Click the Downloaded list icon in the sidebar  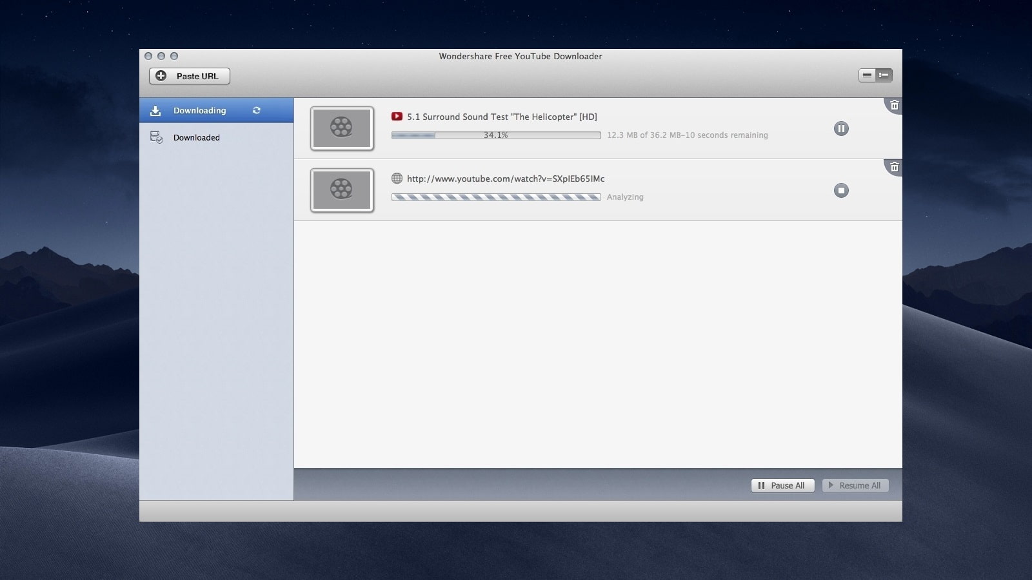tap(156, 137)
